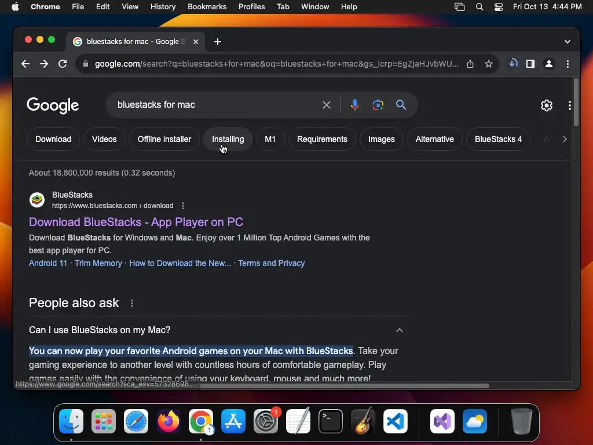Go back to the previous page
This screenshot has height=445, width=593.
25,64
